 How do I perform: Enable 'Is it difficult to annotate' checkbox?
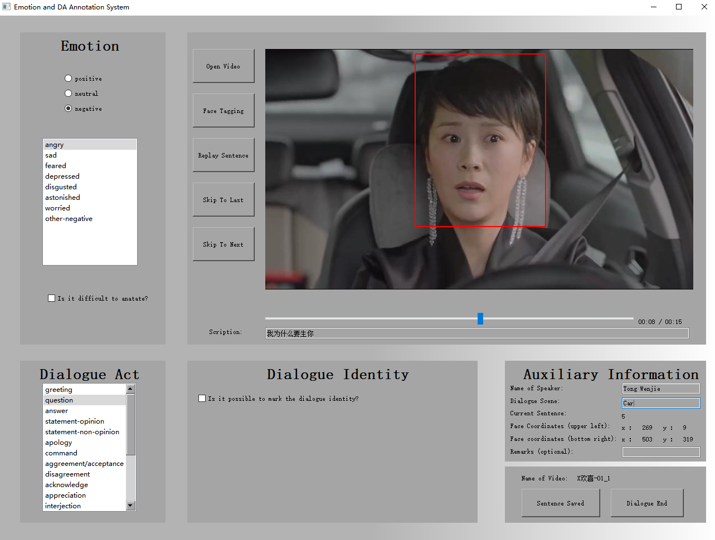52,298
